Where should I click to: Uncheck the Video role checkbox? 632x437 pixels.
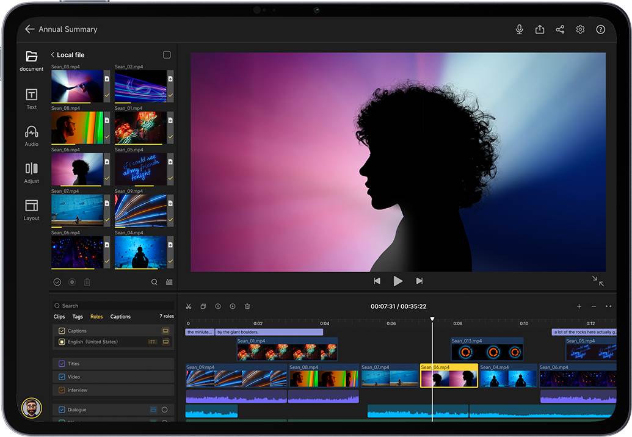click(x=62, y=377)
